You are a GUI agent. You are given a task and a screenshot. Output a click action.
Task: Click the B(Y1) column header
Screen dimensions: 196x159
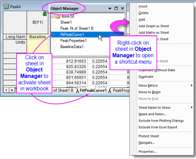[38, 22]
